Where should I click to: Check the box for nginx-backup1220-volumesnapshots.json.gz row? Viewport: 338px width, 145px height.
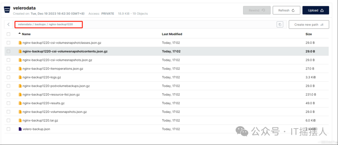point(8,112)
